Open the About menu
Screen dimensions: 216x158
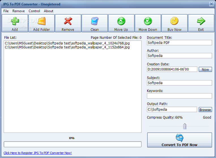48,11
